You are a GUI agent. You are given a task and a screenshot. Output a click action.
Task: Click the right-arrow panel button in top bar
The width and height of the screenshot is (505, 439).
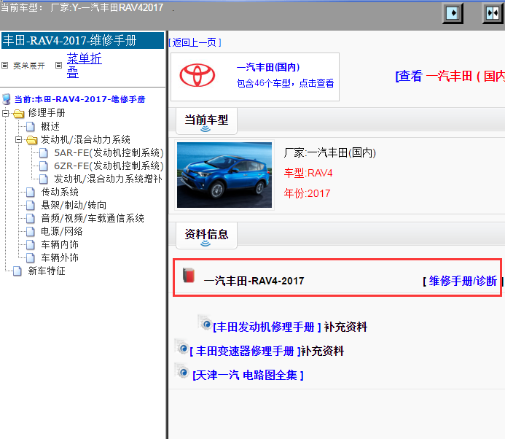click(x=453, y=13)
